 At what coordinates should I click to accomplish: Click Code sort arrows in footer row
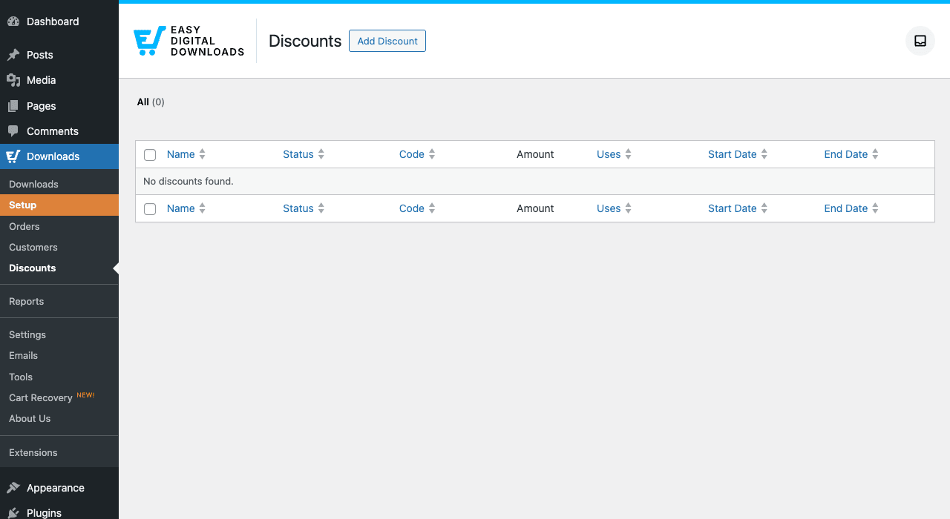432,208
